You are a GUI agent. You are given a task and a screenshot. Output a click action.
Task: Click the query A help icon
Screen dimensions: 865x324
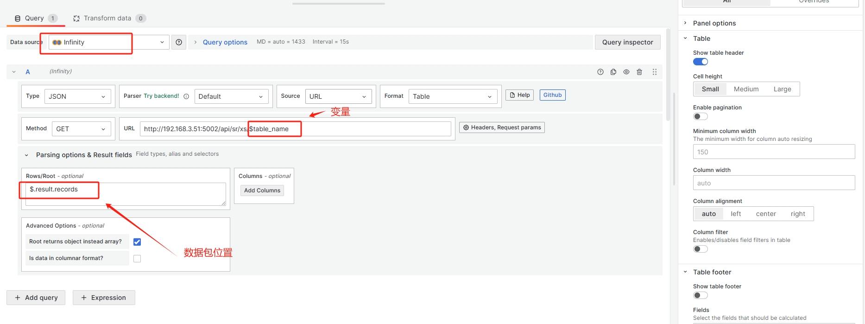[x=600, y=72]
